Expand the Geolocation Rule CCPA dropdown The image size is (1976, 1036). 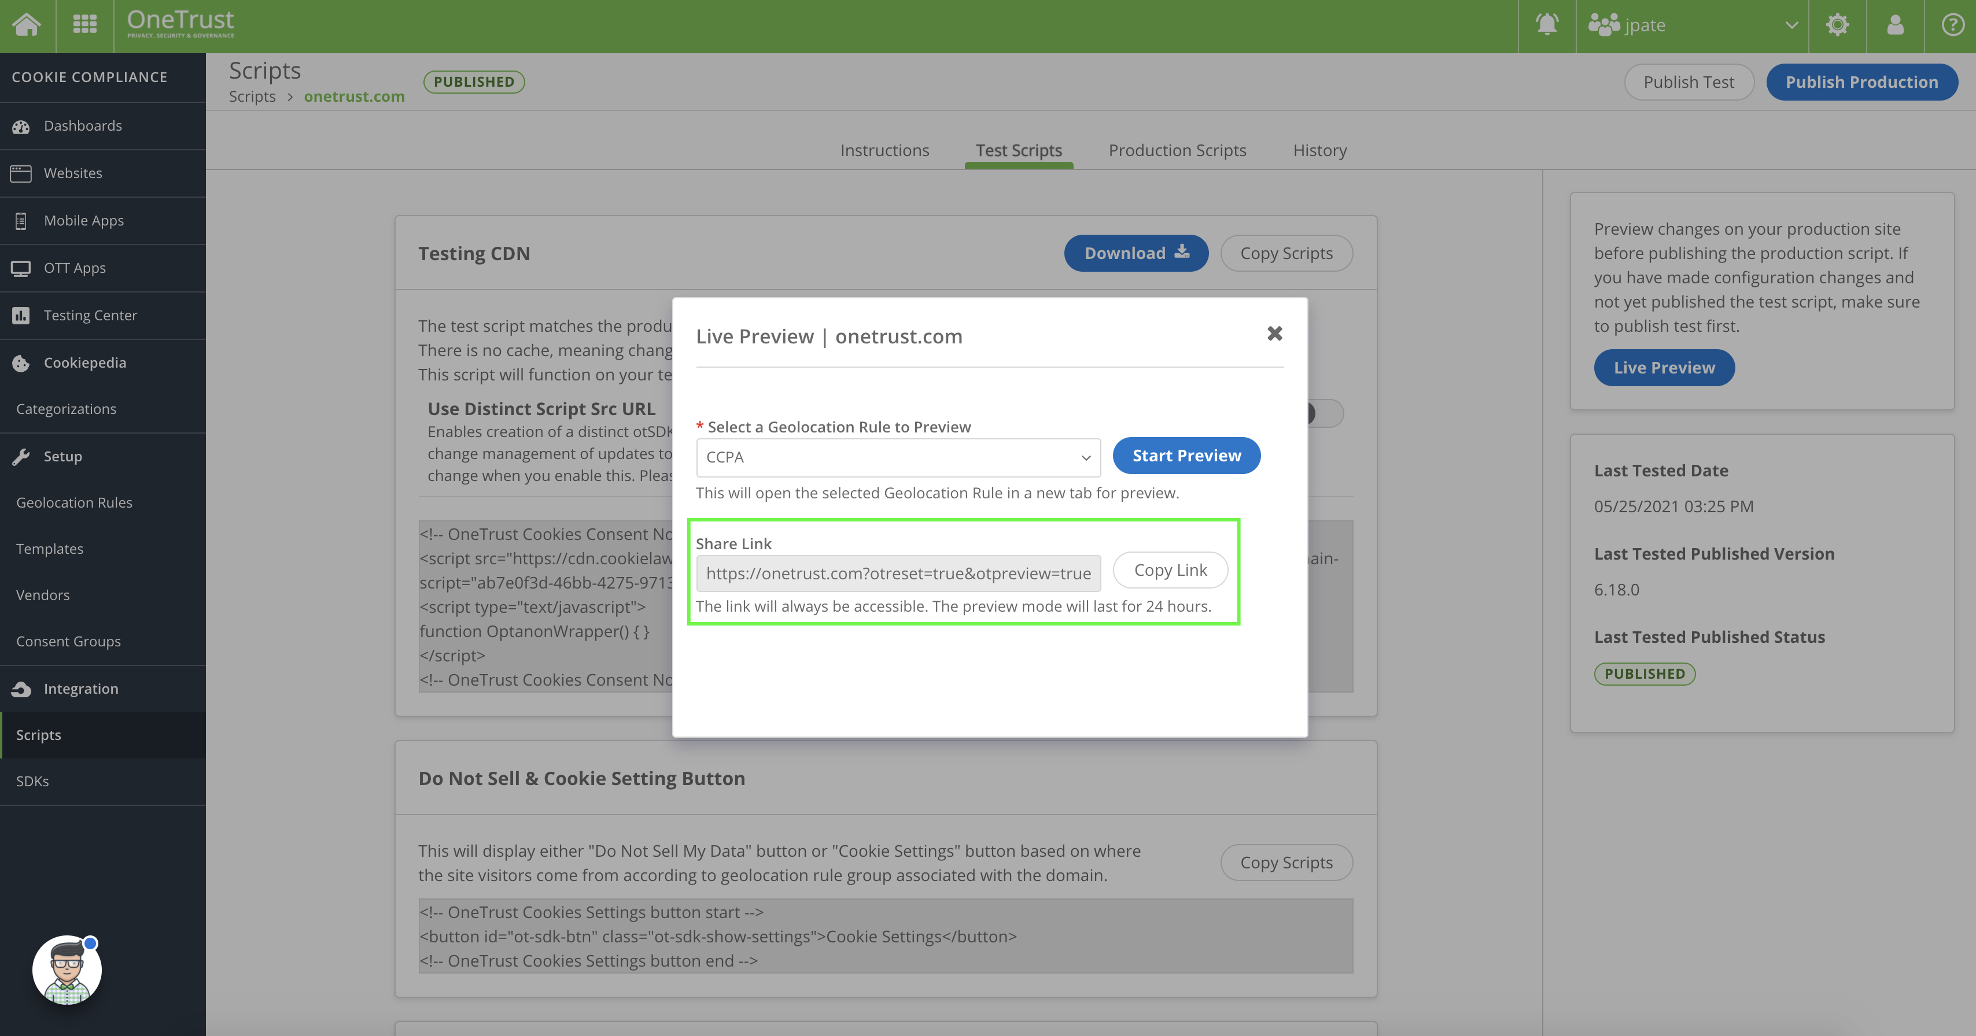[x=898, y=458]
